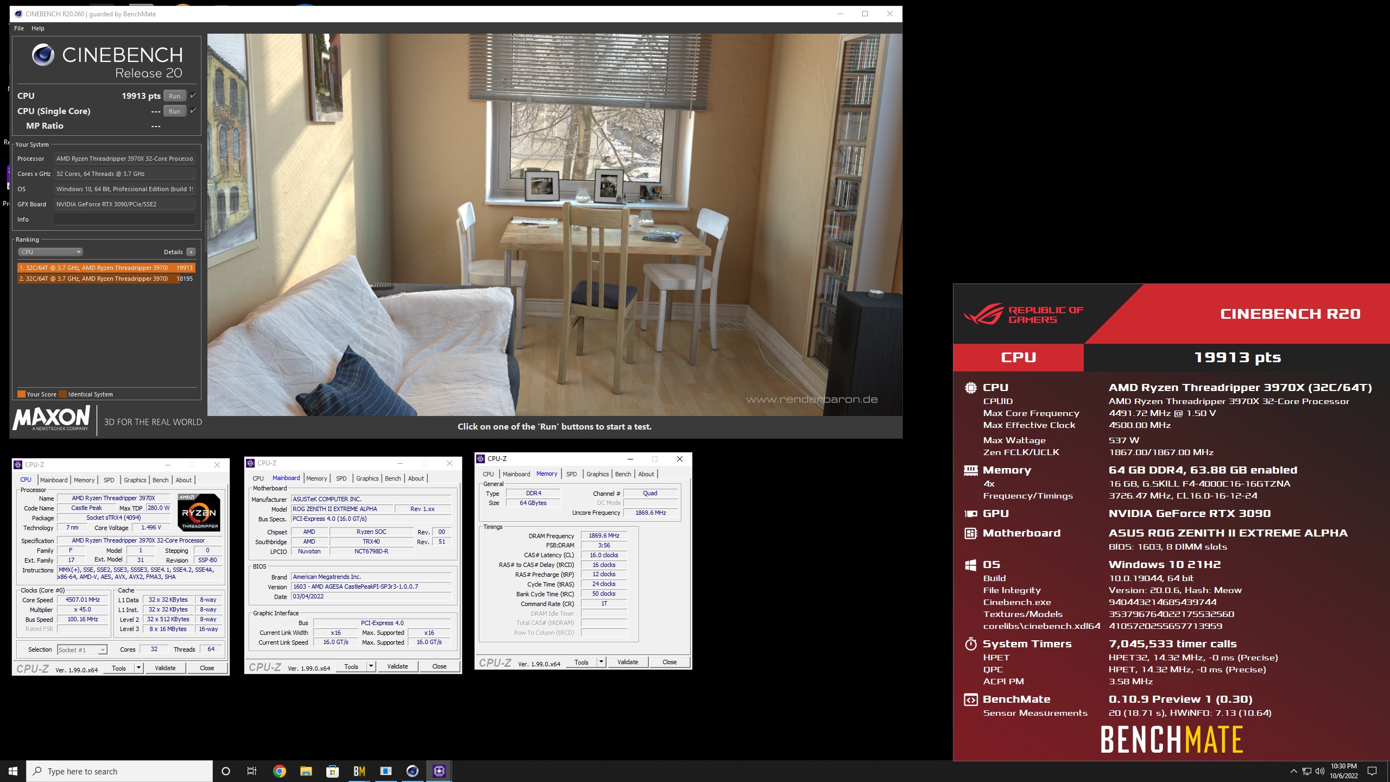Click CPU-Z title icon in first window
Image resolution: width=1390 pixels, height=782 pixels.
(18, 465)
